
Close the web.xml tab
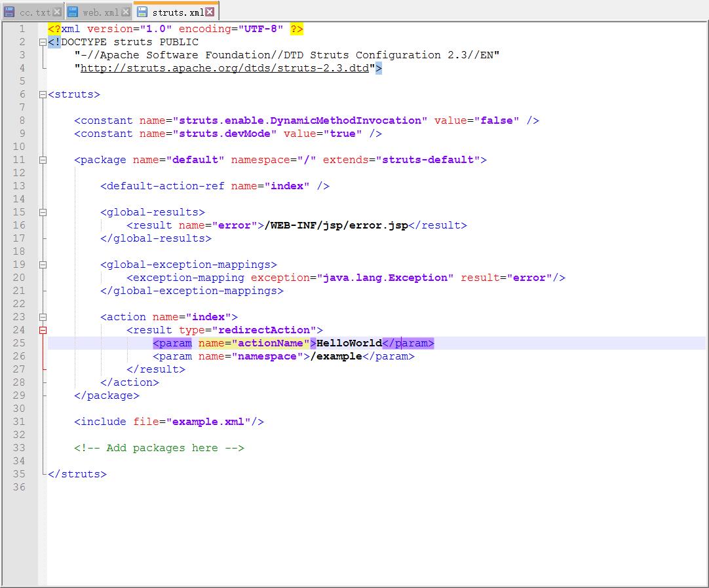click(126, 12)
